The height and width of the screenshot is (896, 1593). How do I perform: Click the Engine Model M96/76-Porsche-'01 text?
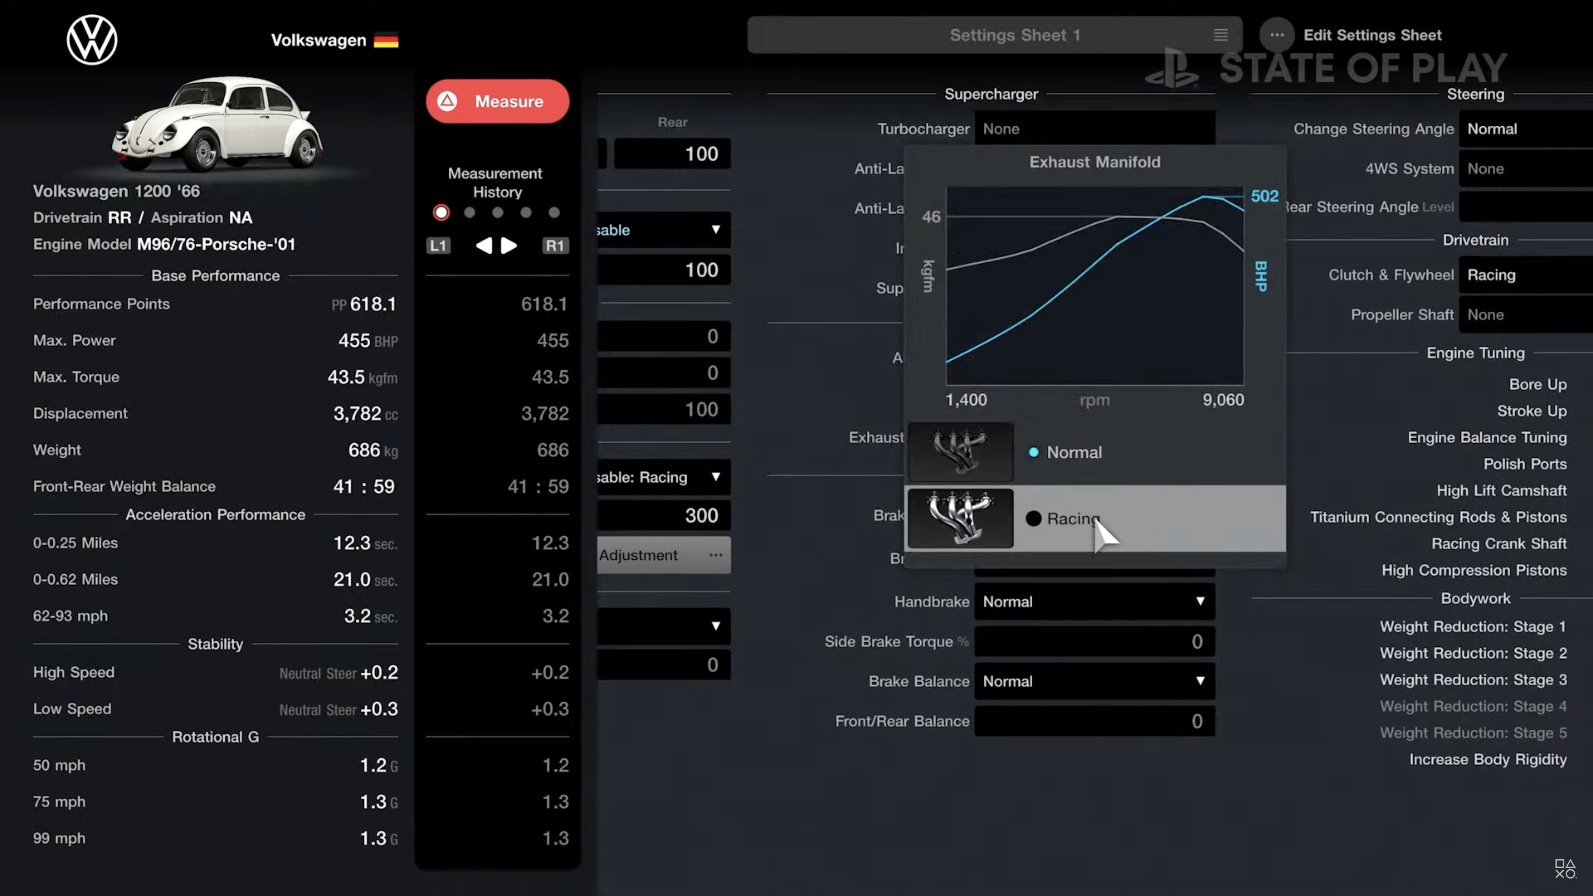click(164, 244)
